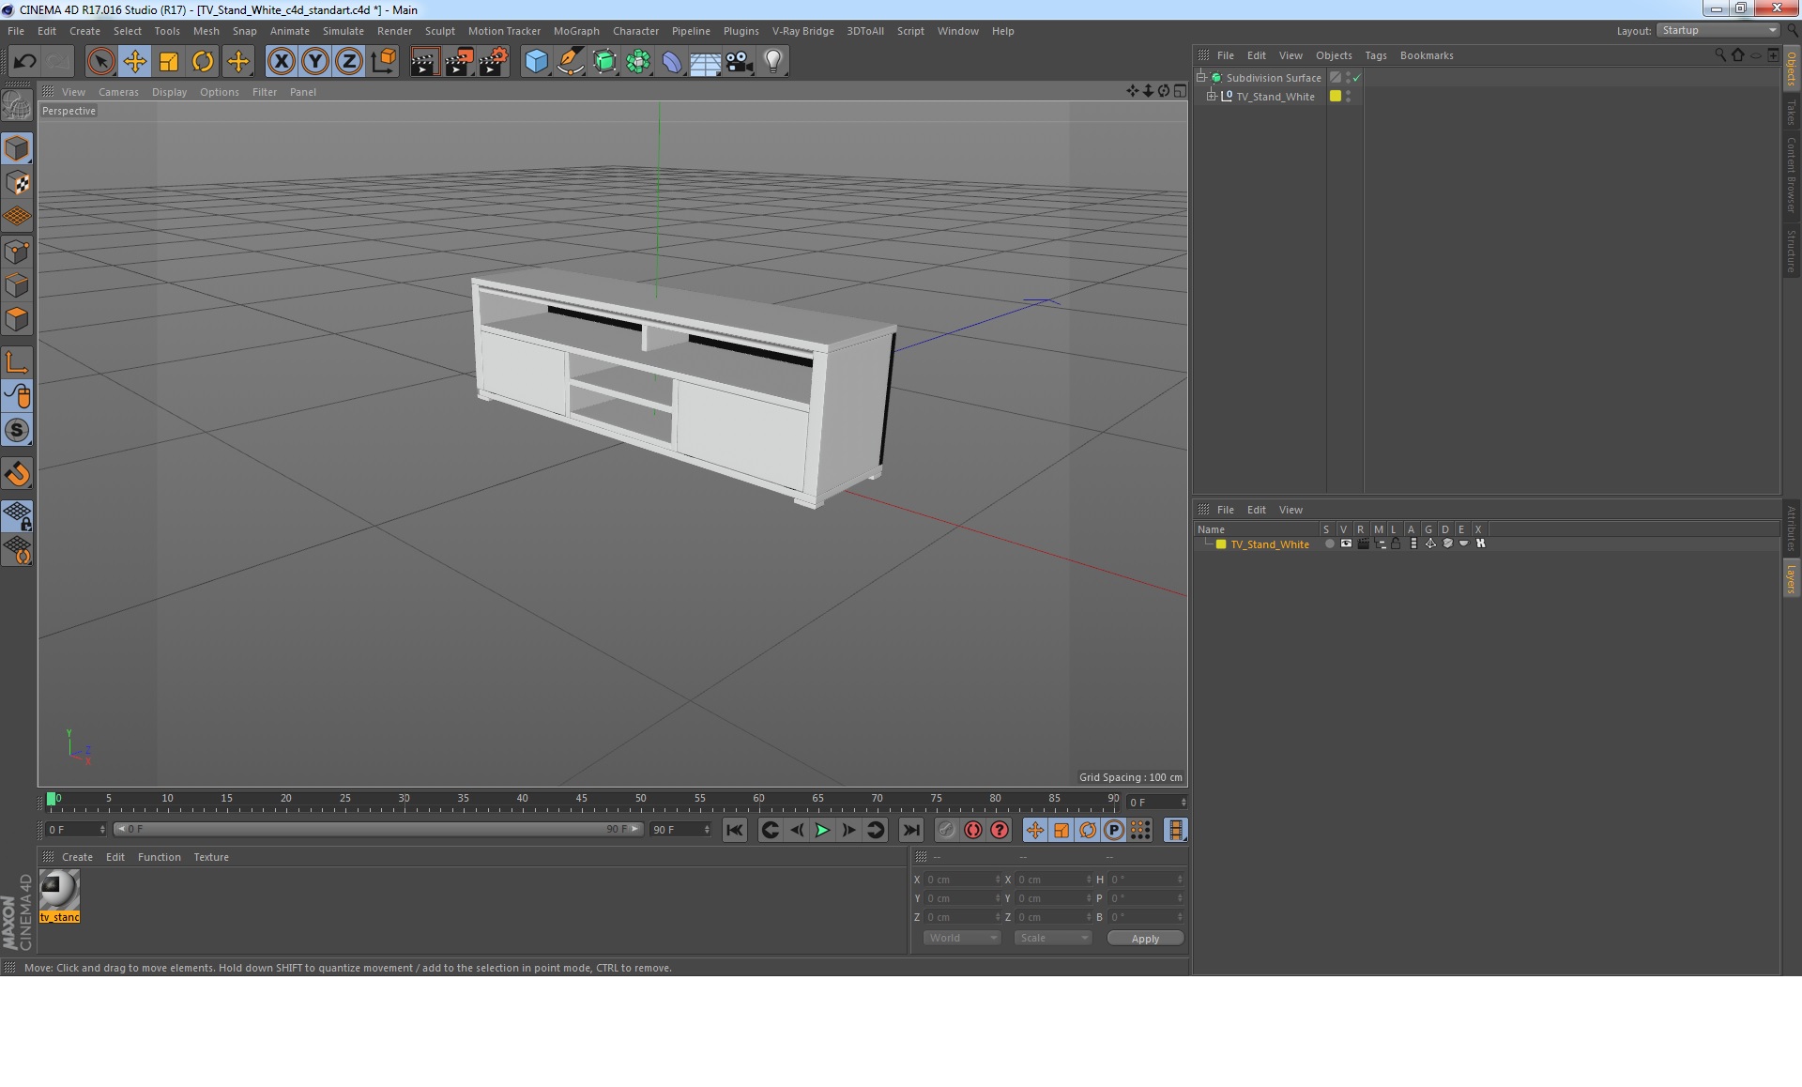Render active view clapperboard icon

click(x=424, y=62)
